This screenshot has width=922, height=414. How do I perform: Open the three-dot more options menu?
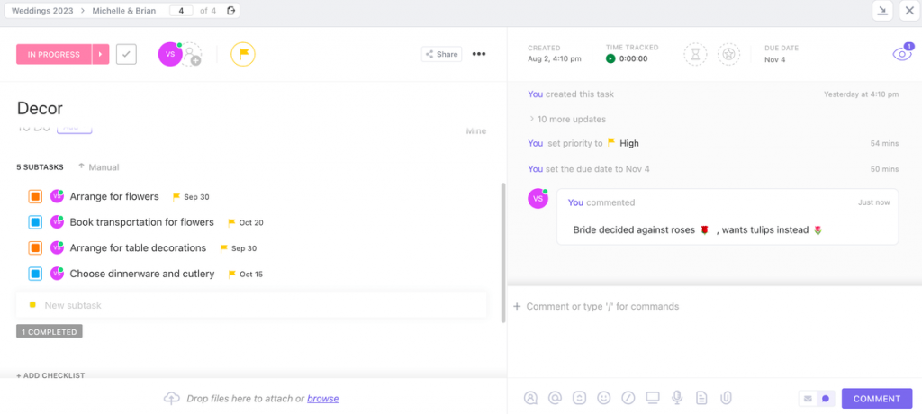tap(479, 54)
